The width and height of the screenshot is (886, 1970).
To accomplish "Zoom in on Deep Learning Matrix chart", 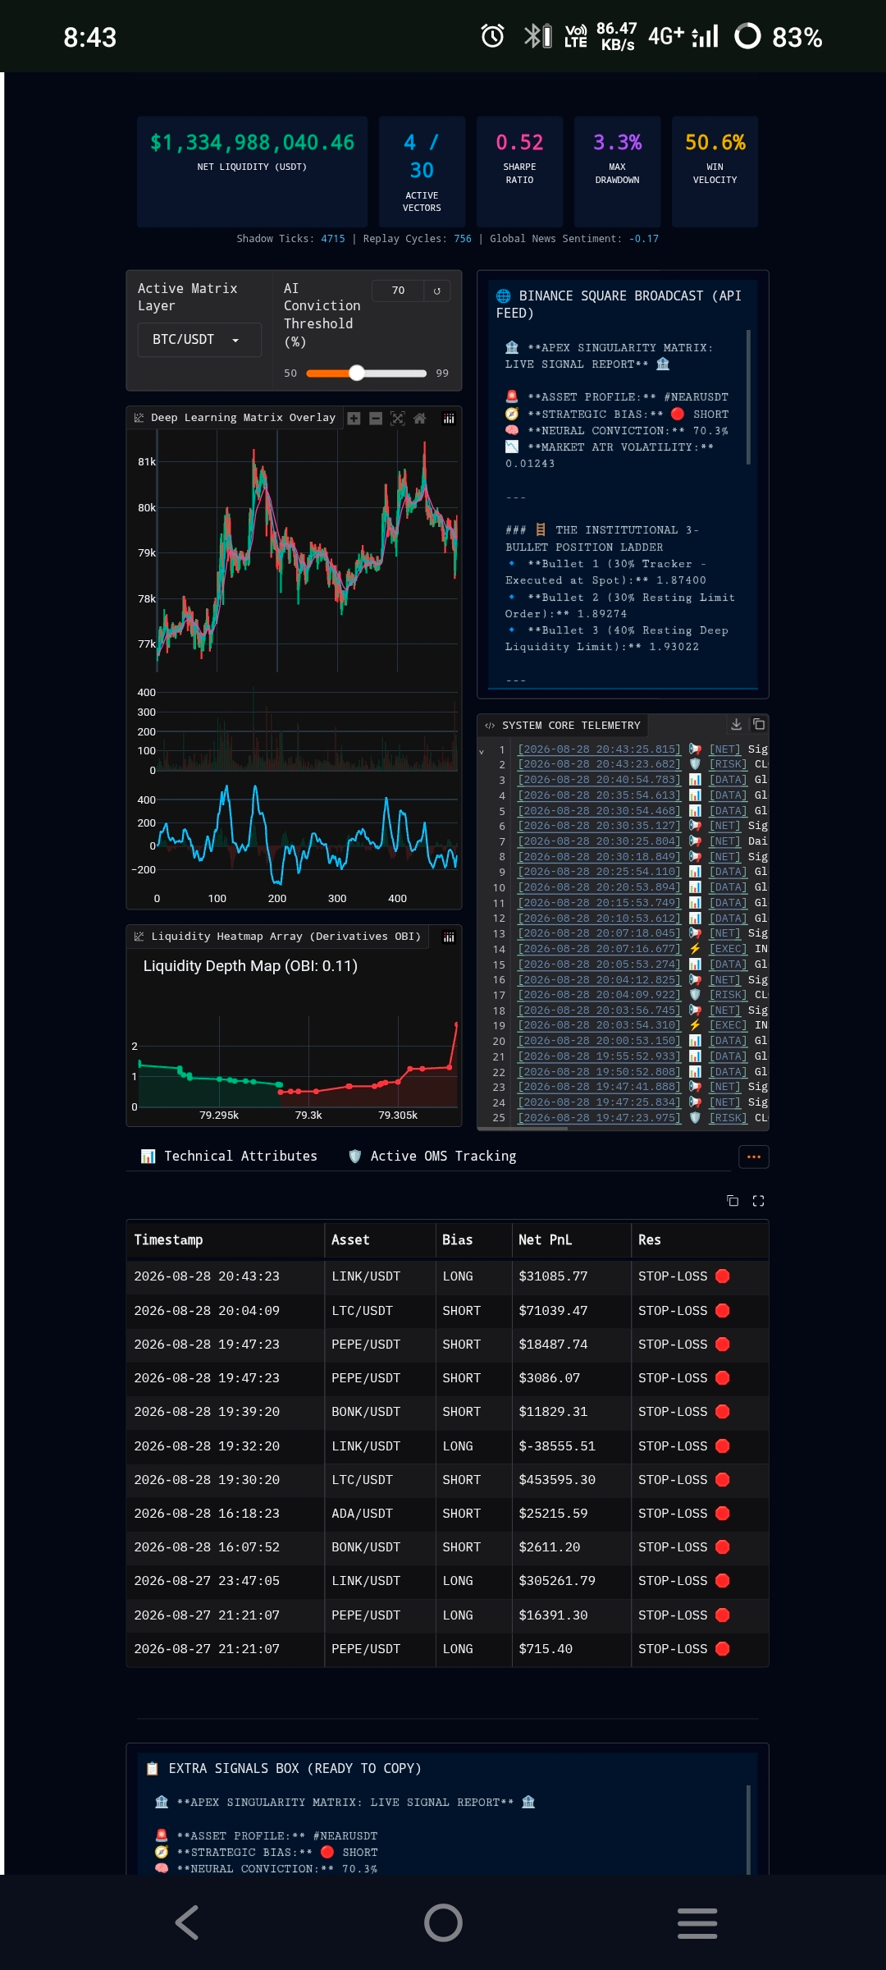I will tap(354, 419).
